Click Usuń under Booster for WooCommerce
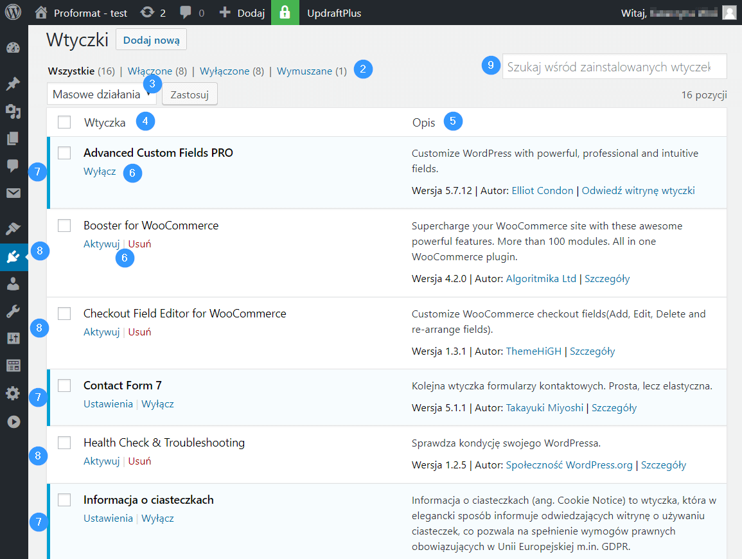Screen dimensions: 742x559 click(139, 244)
